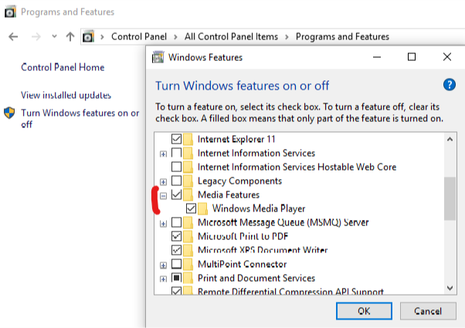Expand the MultiPoint Connector node

163,265
